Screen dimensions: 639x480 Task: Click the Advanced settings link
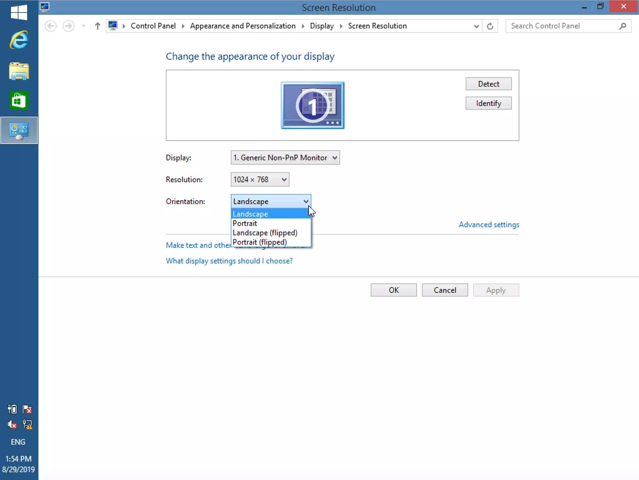point(489,224)
